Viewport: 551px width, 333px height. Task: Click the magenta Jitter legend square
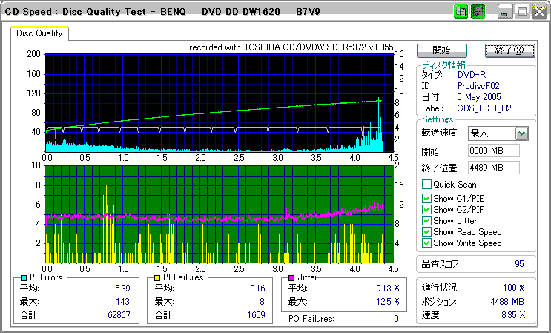point(291,277)
